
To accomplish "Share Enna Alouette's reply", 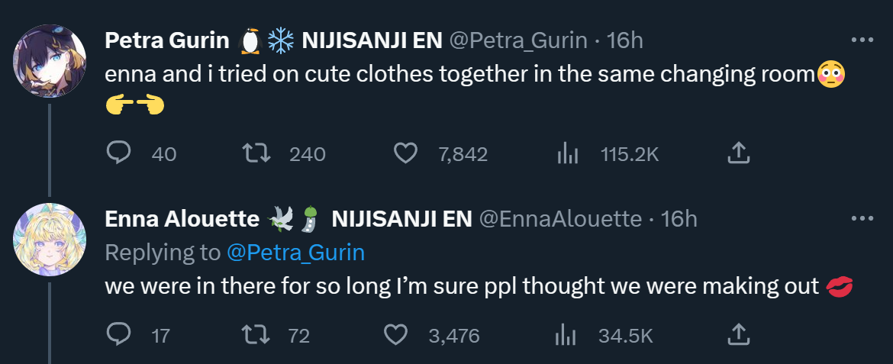I will [737, 335].
